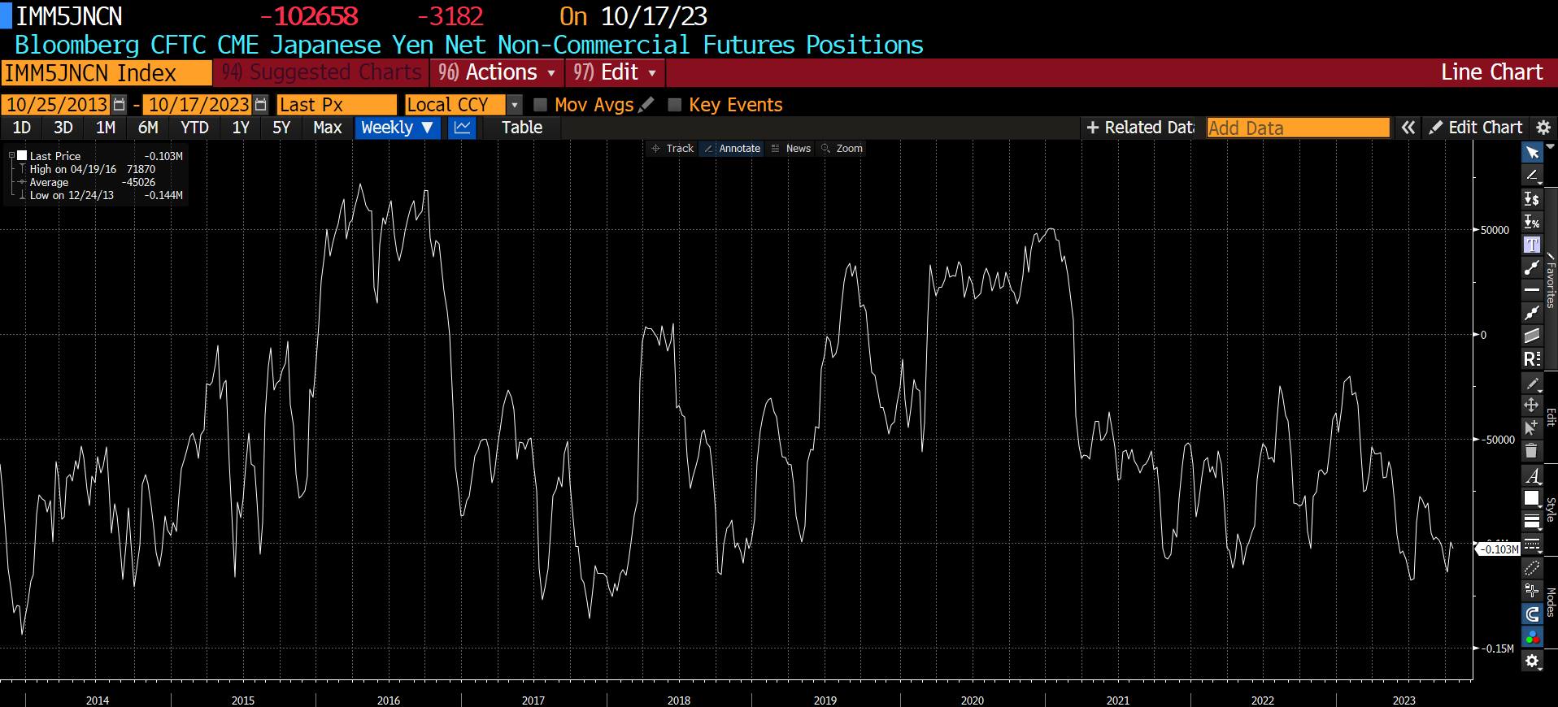Screen dimensions: 1558x707
Task: Open the start date calendar picker
Action: click(120, 105)
